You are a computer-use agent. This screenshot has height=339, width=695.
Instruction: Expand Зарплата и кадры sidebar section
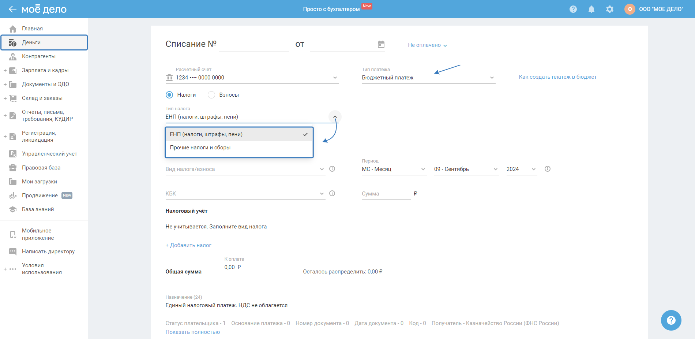click(5, 70)
